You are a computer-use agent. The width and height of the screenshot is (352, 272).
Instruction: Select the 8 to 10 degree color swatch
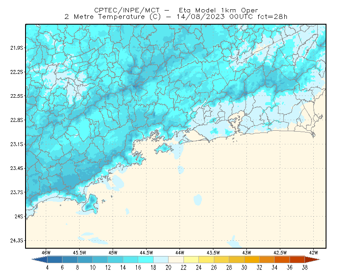[x=85, y=260]
